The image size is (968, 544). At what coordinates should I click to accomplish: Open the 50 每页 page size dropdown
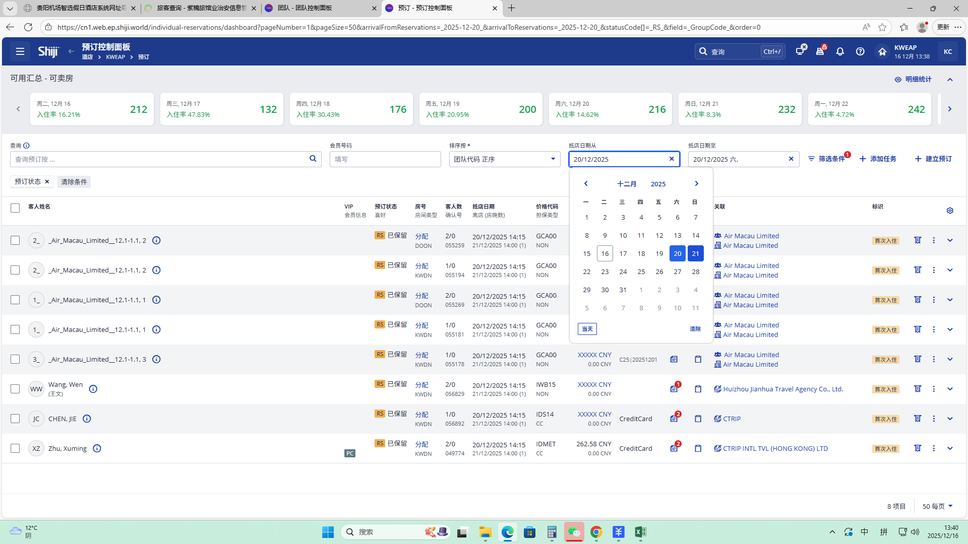coord(937,506)
